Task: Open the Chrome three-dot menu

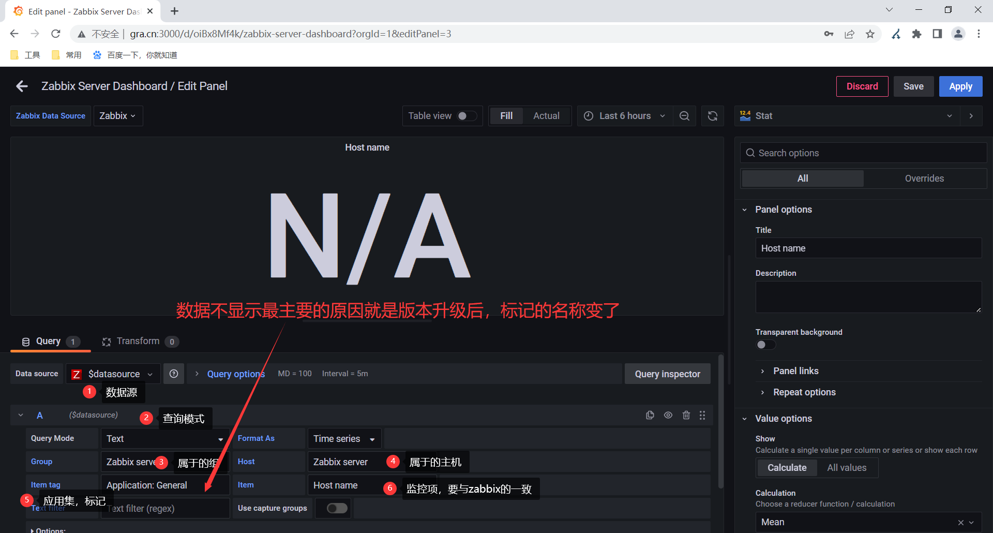Action: [x=979, y=34]
